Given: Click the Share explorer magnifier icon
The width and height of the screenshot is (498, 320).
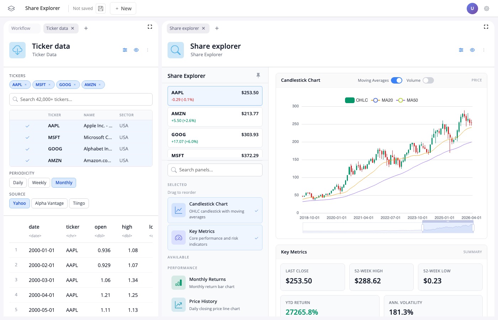Looking at the screenshot, I should click(x=176, y=50).
